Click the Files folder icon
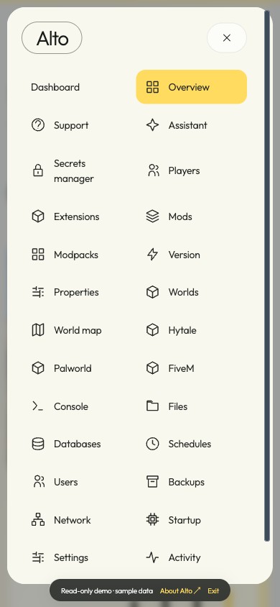This screenshot has width=280, height=607. point(152,406)
